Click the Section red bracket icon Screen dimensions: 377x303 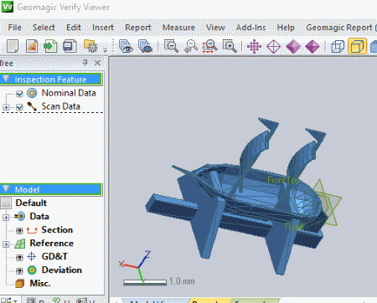click(32, 230)
